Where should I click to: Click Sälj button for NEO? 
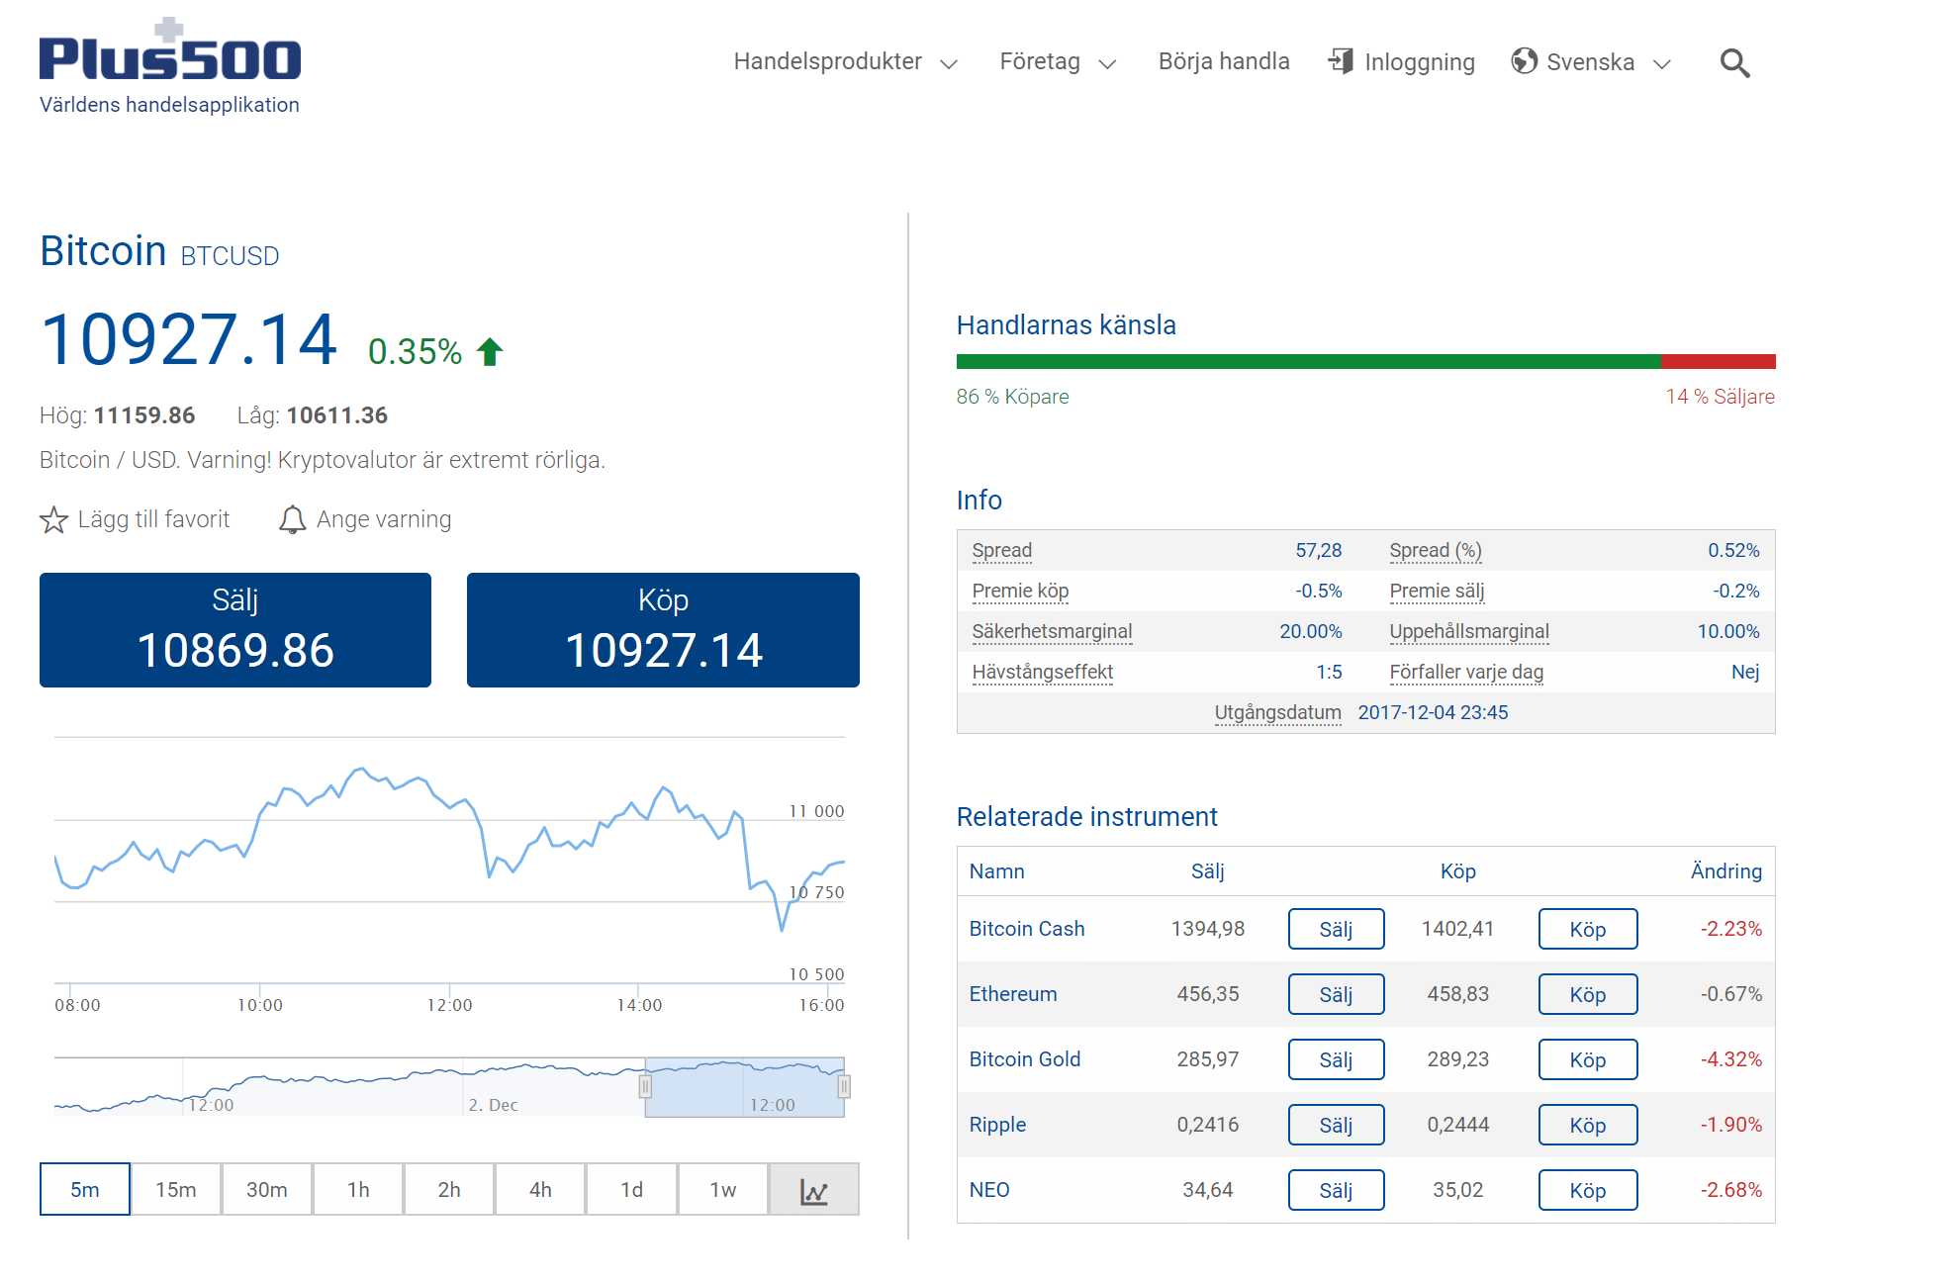1336,1190
